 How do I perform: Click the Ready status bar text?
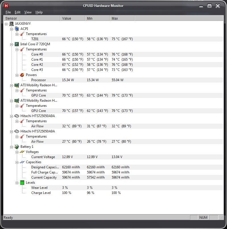[8, 218]
